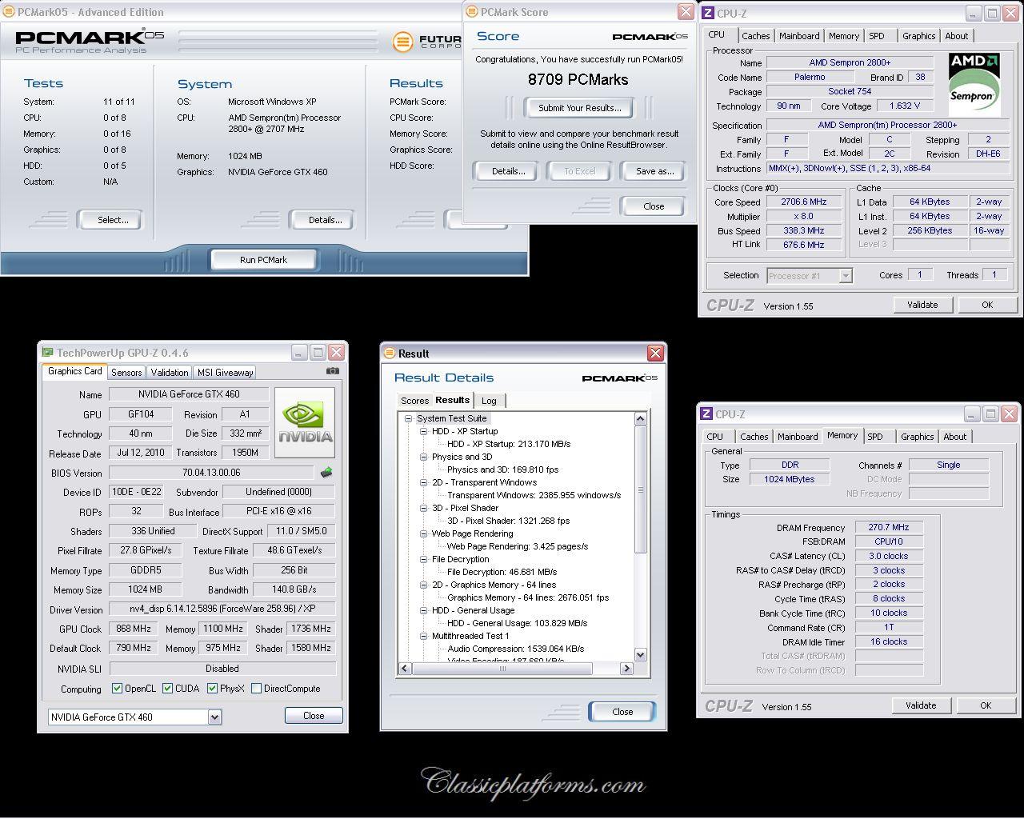This screenshot has height=819, width=1024.
Task: Click scroll right arrow in Result tree
Action: point(627,668)
